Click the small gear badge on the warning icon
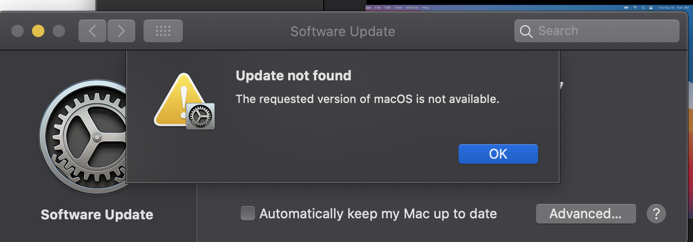 (200, 116)
